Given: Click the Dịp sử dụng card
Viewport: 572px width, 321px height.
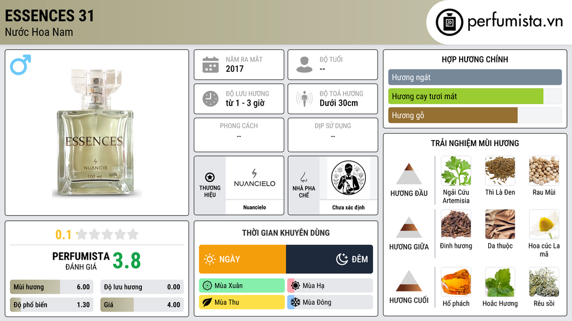Looking at the screenshot, I should (x=333, y=135).
